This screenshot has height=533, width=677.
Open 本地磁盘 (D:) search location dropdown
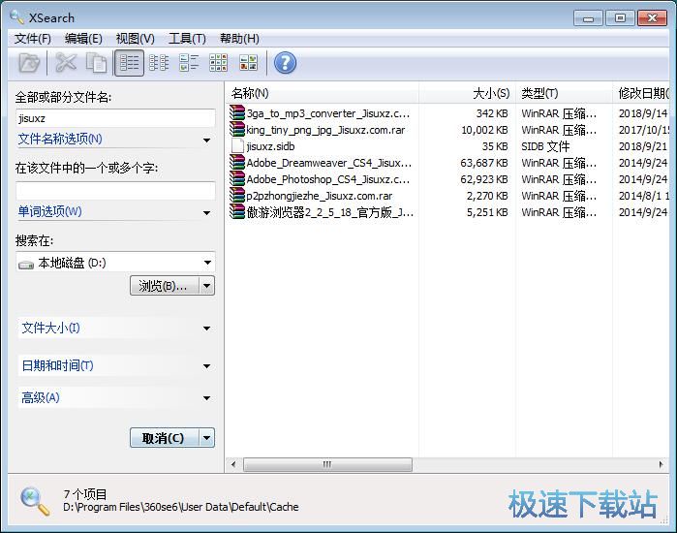207,263
